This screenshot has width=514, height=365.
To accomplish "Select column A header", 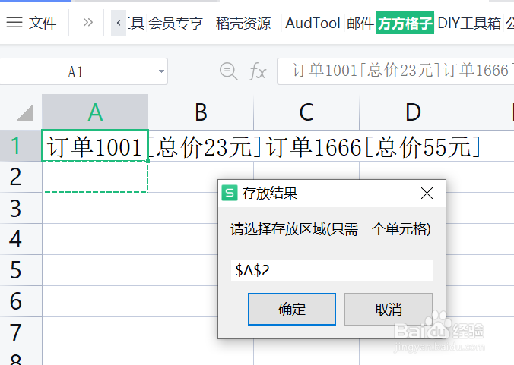I will click(x=95, y=112).
